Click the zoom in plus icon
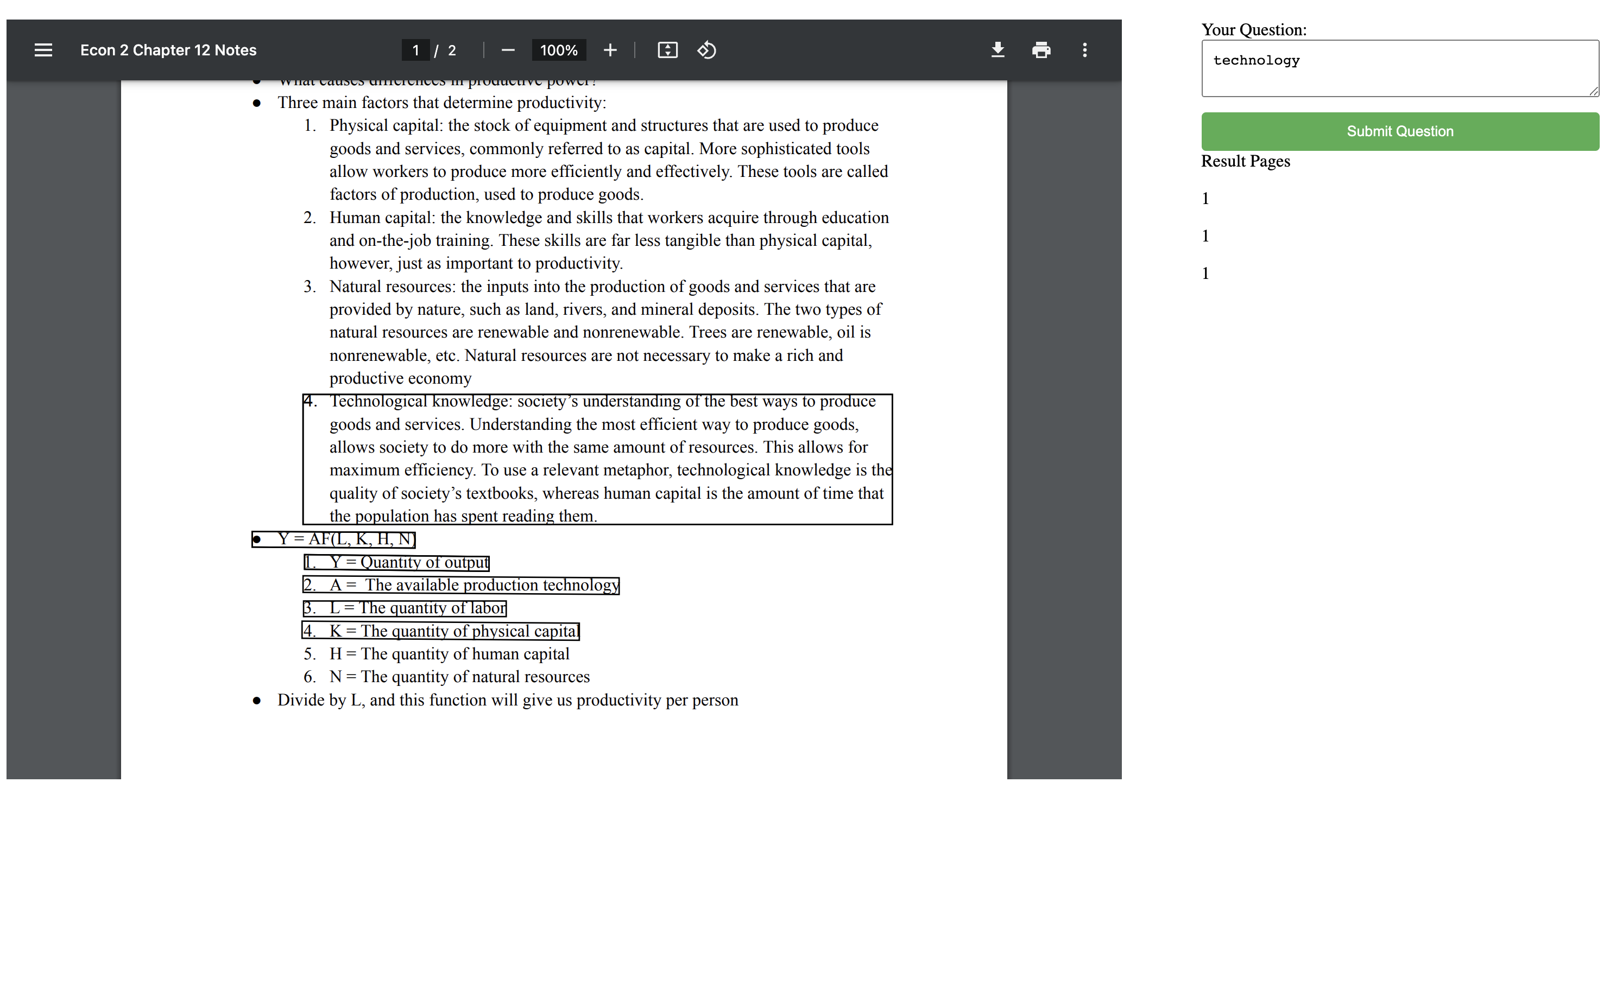The image size is (1616, 992). click(610, 50)
